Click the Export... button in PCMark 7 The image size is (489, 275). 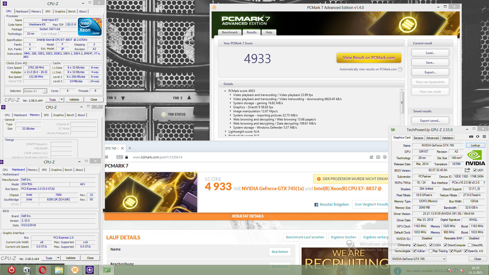(x=430, y=72)
